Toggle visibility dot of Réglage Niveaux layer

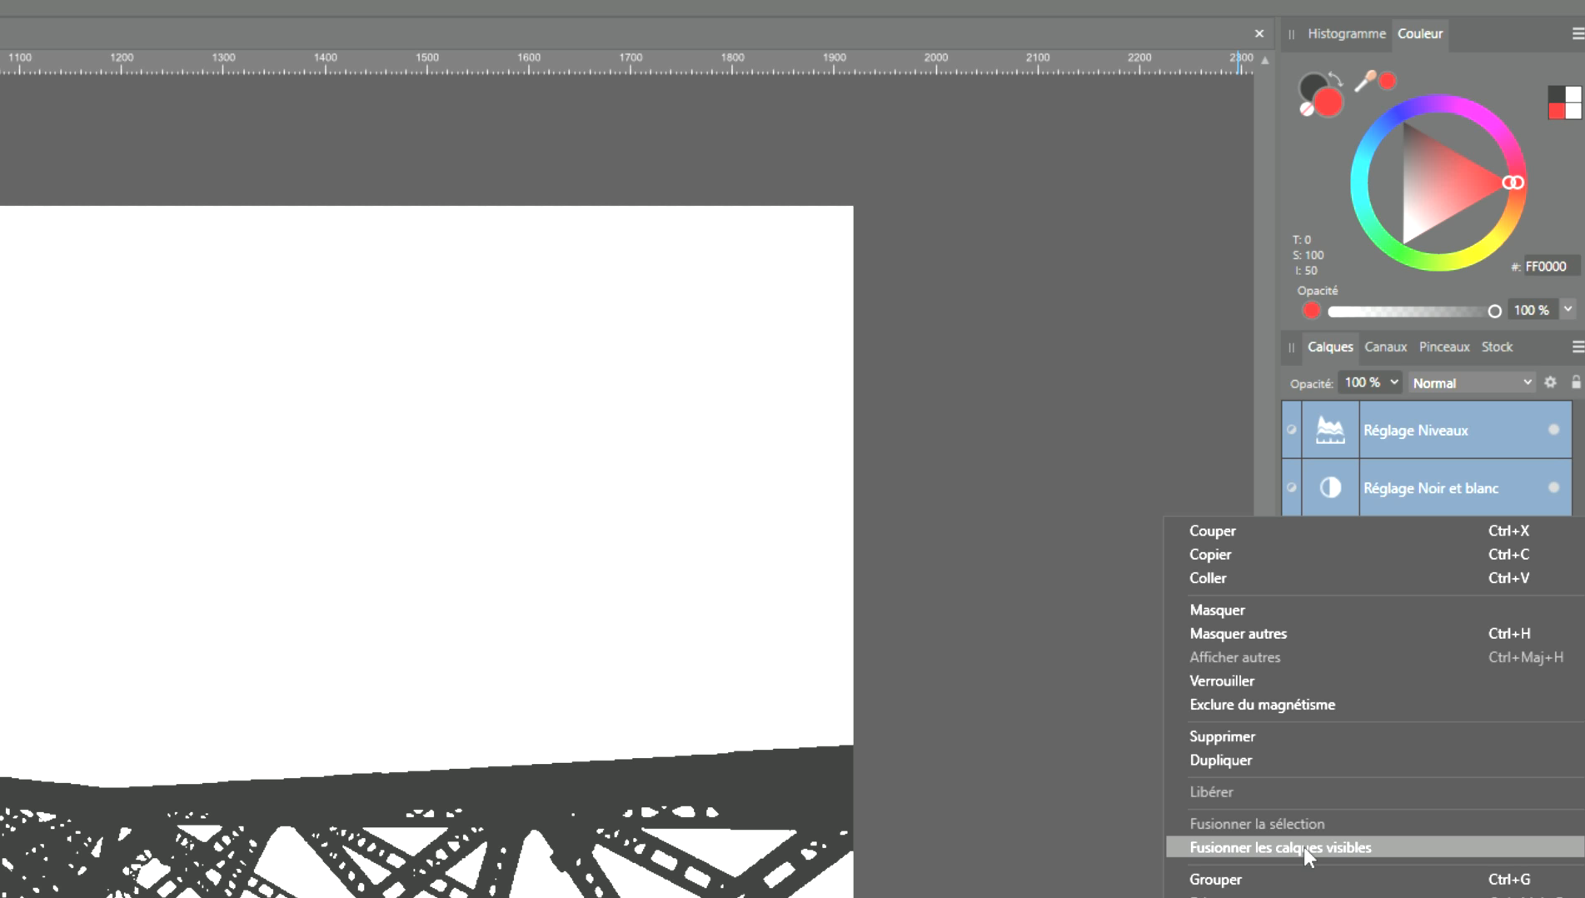(x=1553, y=430)
